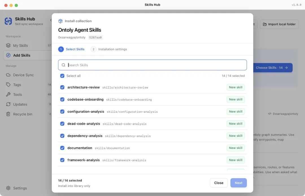Image resolution: width=305 pixels, height=196 pixels.
Task: Click the arrow icon on Choose Skills
Action: tap(286, 68)
